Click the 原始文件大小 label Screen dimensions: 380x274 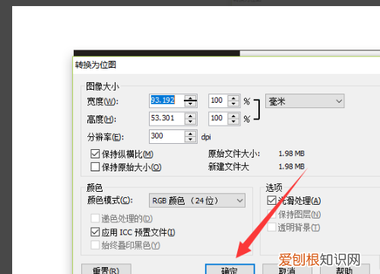(234, 154)
